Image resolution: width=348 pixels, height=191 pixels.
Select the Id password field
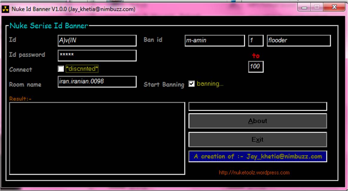click(x=97, y=56)
